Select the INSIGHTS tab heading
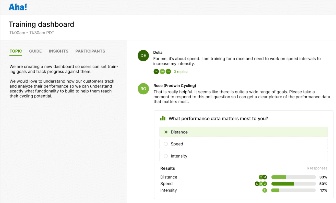This screenshot has height=203, width=336. pyautogui.click(x=58, y=51)
